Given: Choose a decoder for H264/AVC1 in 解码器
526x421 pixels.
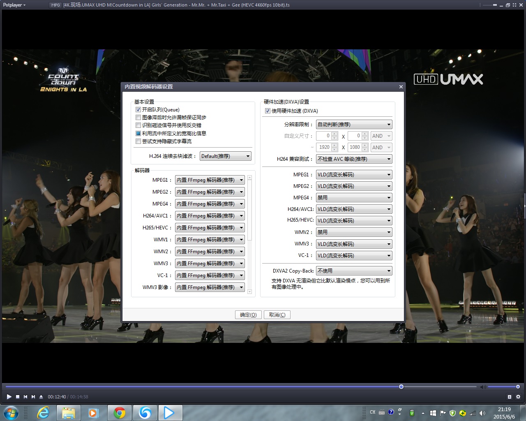Looking at the screenshot, I should [x=210, y=216].
